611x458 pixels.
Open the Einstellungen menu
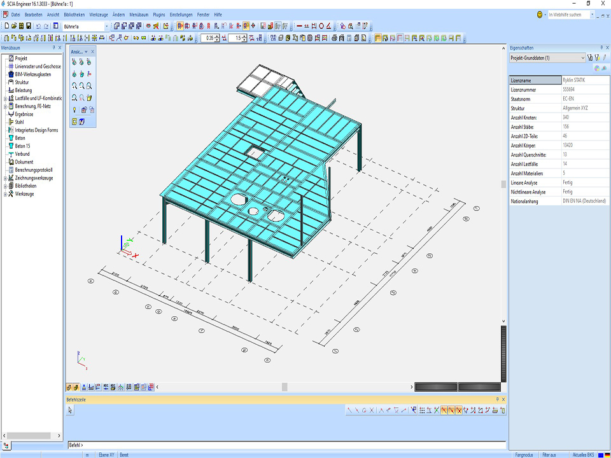(181, 14)
